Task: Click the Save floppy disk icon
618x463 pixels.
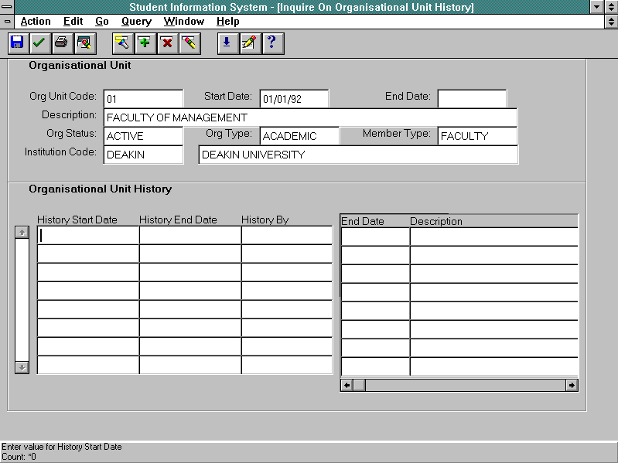Action: (17, 43)
